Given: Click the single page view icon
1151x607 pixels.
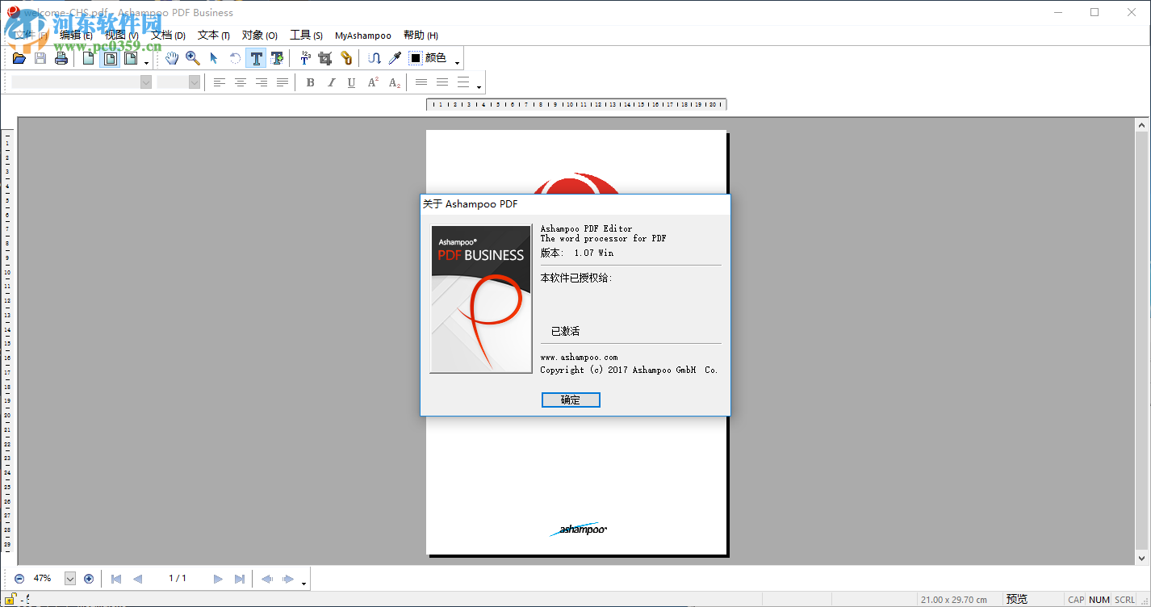Looking at the screenshot, I should click(88, 57).
